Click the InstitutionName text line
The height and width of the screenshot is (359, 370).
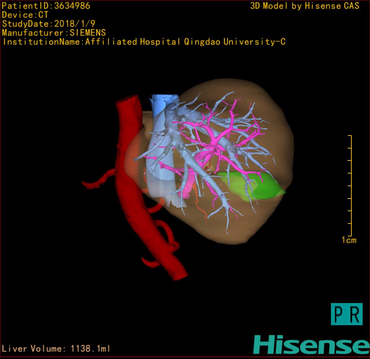click(x=144, y=42)
